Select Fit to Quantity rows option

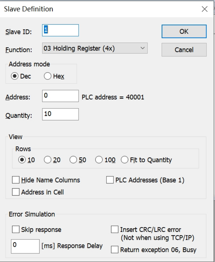[x=125, y=160]
